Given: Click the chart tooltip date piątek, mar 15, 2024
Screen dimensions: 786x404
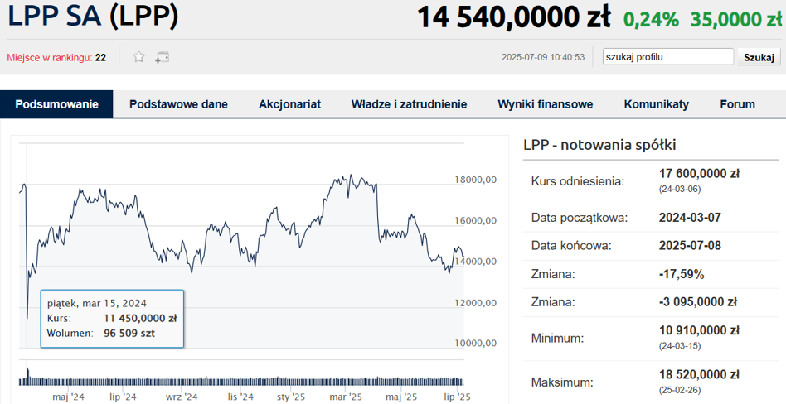Looking at the screenshot, I should point(97,303).
